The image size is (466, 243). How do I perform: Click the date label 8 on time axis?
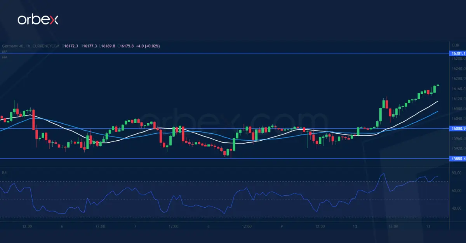[x=209, y=226]
